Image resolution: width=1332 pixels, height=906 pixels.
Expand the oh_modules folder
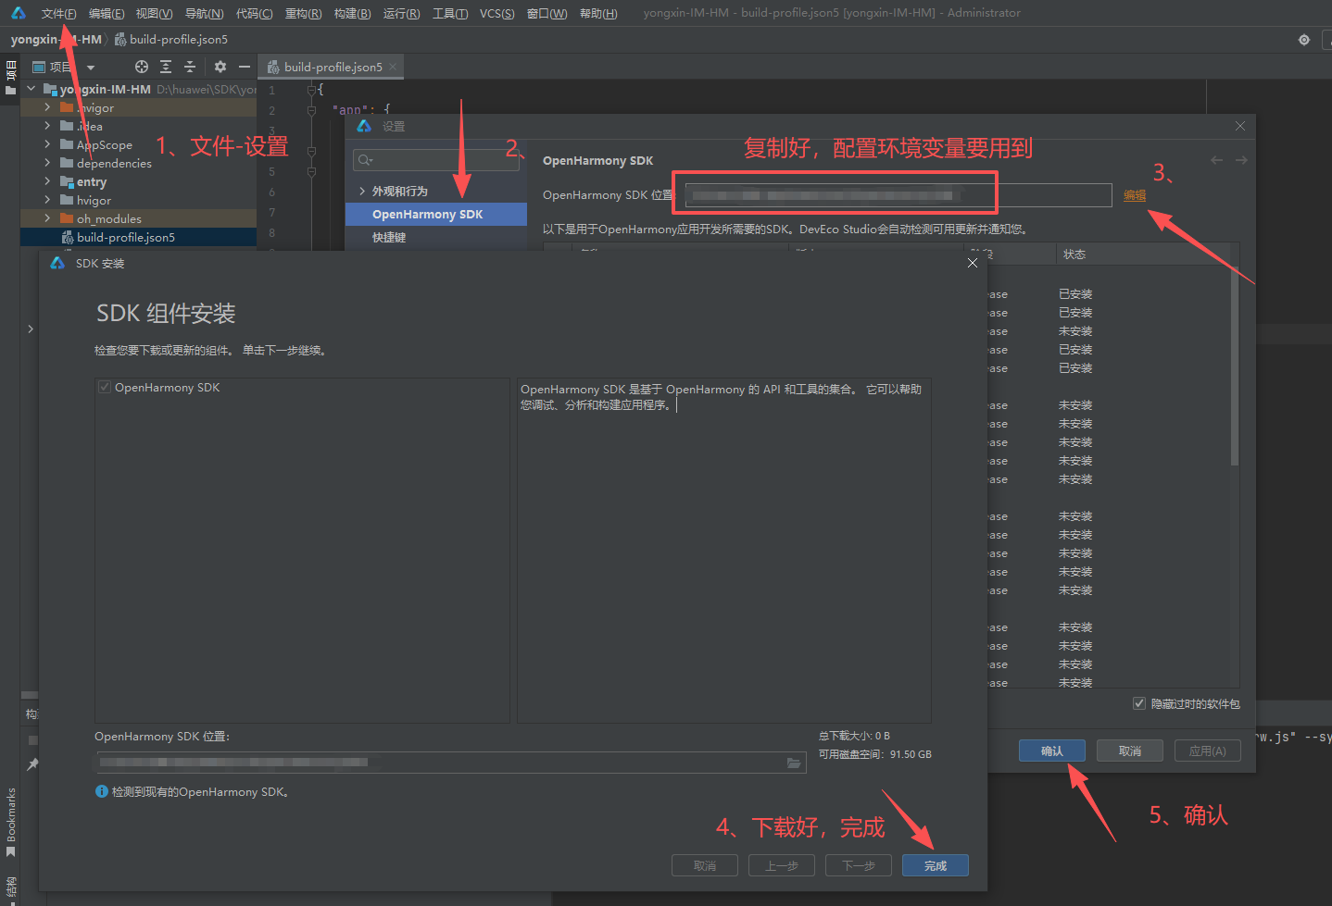[48, 218]
